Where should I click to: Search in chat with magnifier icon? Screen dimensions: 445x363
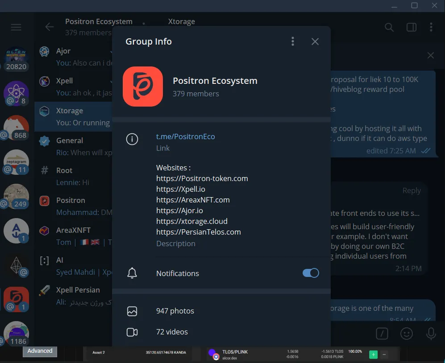(389, 27)
